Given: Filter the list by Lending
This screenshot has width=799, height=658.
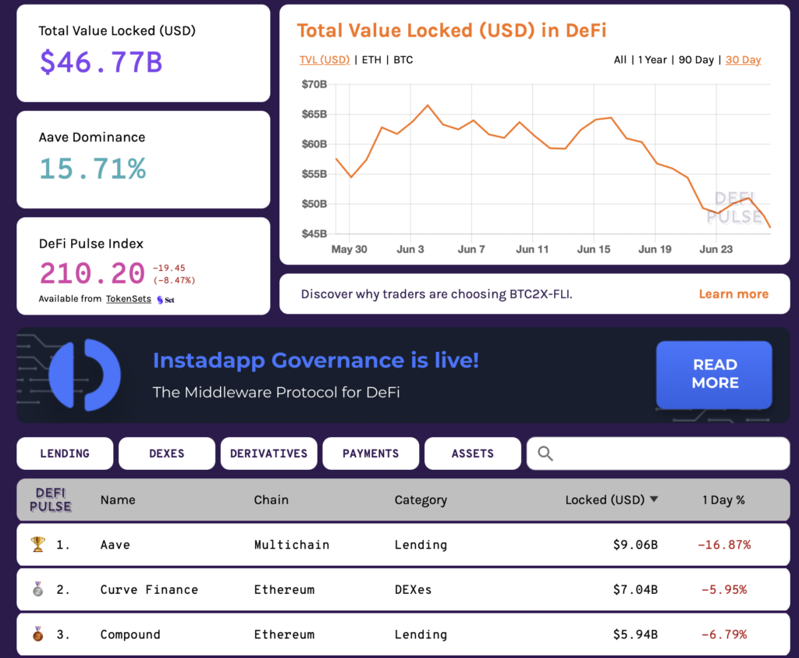Looking at the screenshot, I should (65, 453).
